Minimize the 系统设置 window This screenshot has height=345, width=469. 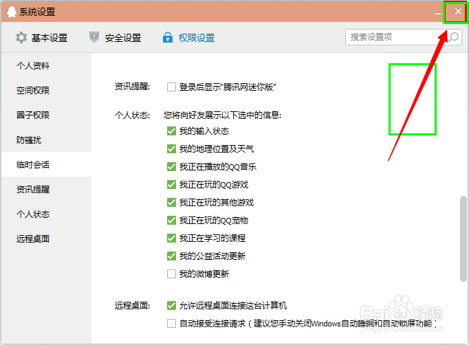click(438, 13)
